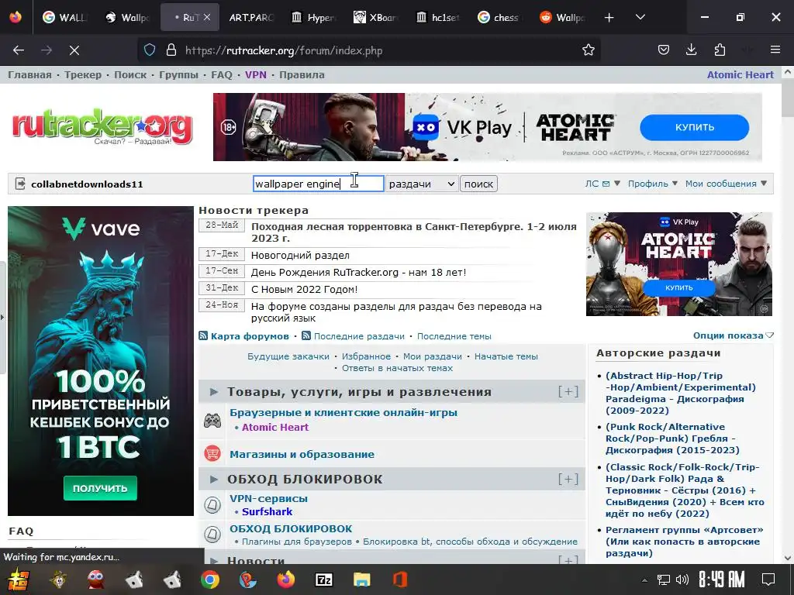Stop page loading with X button
The width and height of the screenshot is (794, 595).
[x=74, y=50]
